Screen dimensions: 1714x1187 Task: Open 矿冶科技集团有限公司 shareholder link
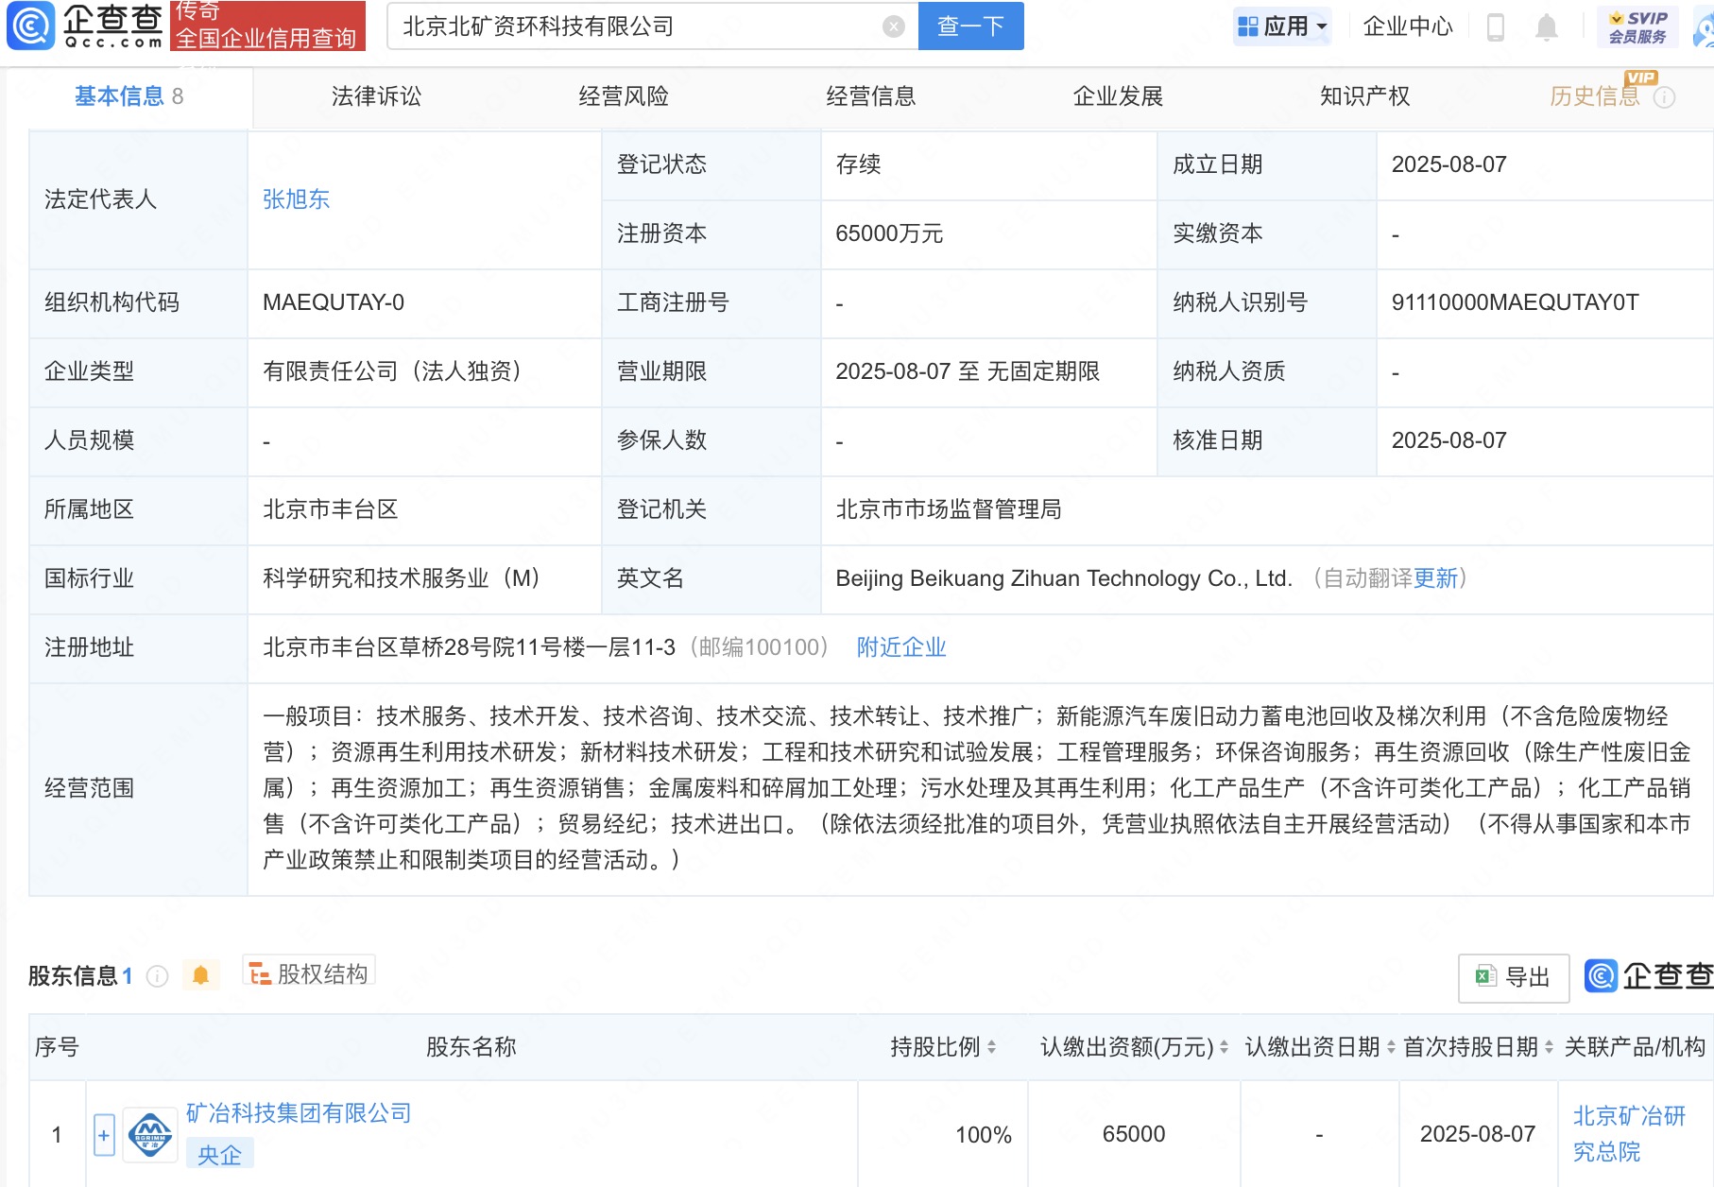[299, 1113]
